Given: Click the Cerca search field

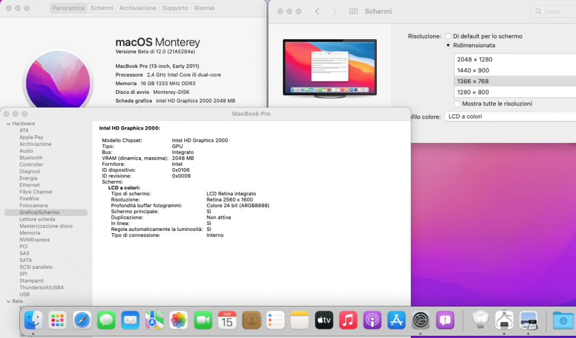Looking at the screenshot, I should [554, 12].
